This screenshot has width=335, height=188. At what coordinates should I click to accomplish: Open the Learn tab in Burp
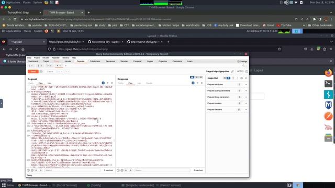(189, 62)
